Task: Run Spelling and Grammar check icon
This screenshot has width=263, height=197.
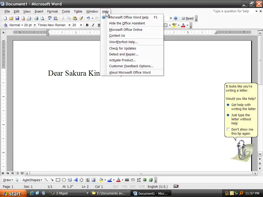Action: (x=50, y=18)
